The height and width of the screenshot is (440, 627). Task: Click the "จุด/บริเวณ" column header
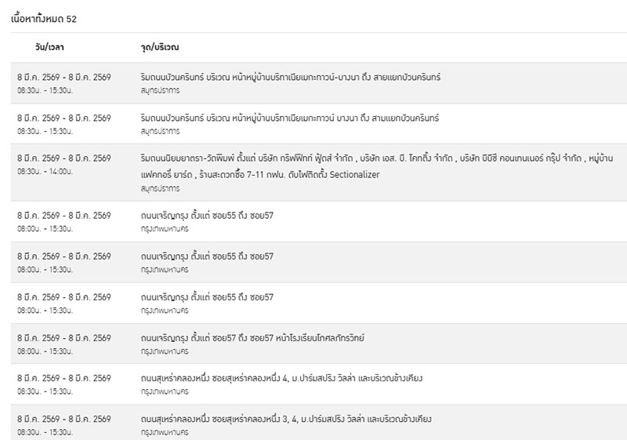160,48
